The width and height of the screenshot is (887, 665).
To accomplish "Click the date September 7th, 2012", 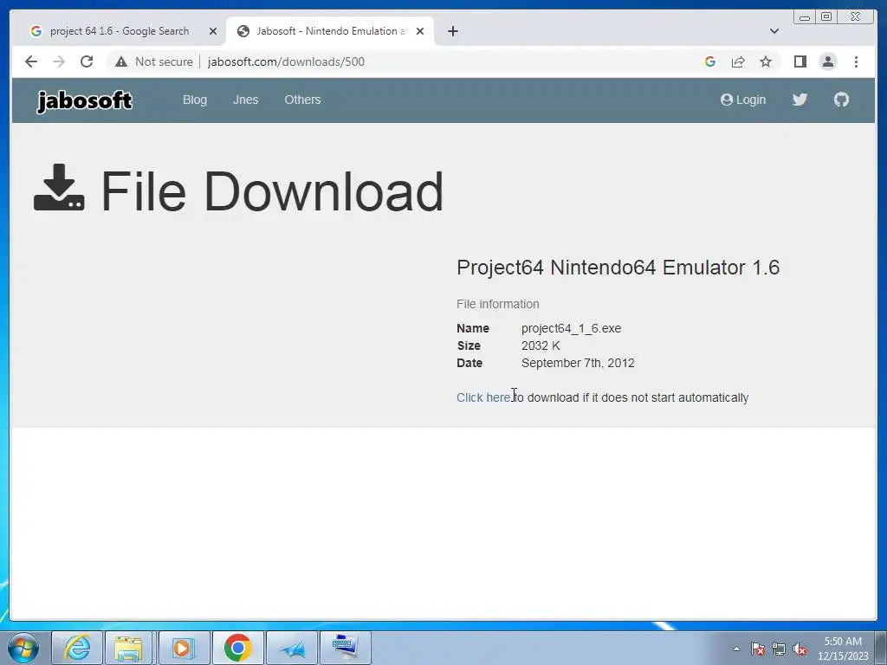I will [578, 363].
